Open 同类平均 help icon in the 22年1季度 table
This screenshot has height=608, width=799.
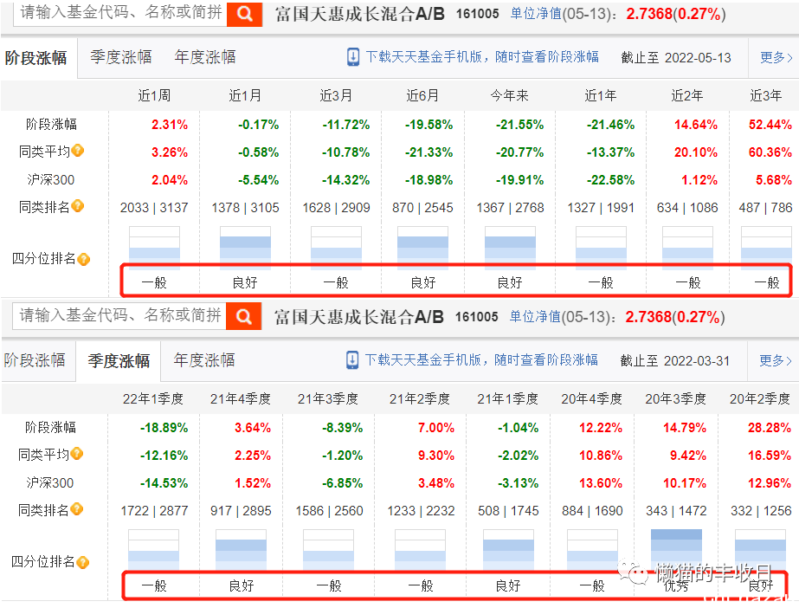coord(77,454)
